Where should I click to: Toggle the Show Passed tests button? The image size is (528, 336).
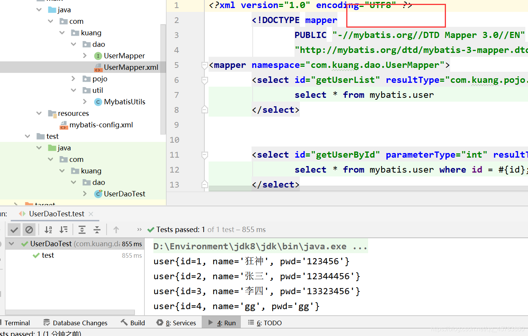click(14, 230)
